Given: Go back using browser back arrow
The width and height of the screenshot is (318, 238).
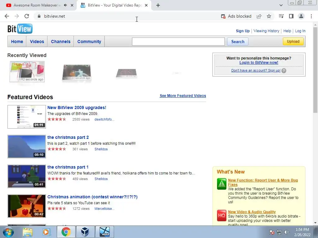Looking at the screenshot, I should (x=7, y=16).
